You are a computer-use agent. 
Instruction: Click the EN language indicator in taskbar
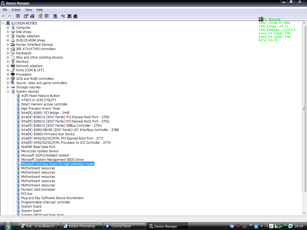click(256, 227)
